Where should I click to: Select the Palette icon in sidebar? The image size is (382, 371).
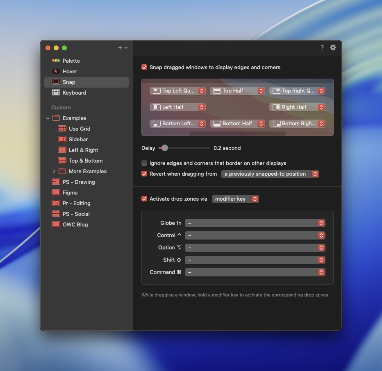(56, 61)
